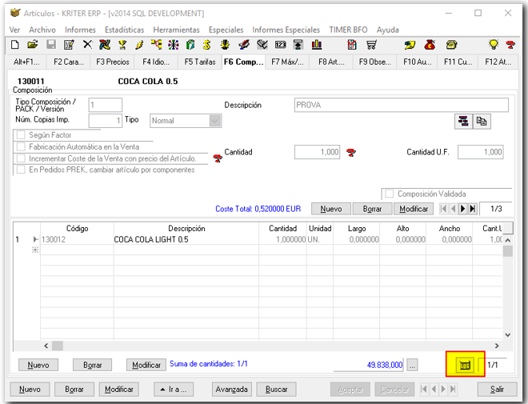528x404 pixels.
Task: Enable the Según Factor checkbox
Action: 21,135
